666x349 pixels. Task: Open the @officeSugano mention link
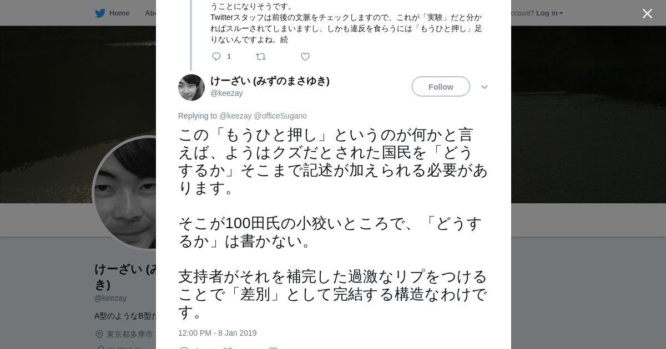[x=280, y=116]
